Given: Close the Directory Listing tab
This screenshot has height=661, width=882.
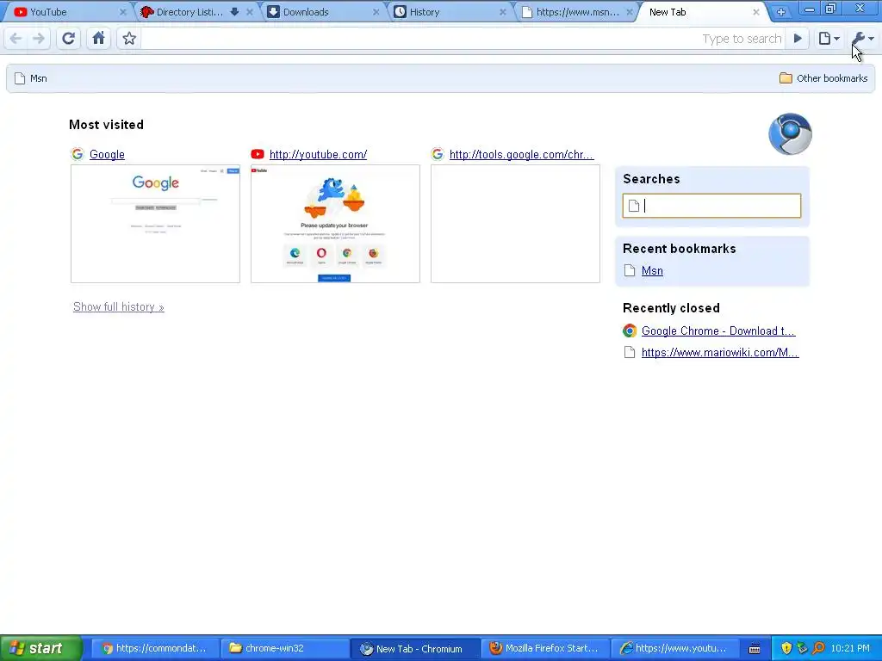Looking at the screenshot, I should 250,12.
